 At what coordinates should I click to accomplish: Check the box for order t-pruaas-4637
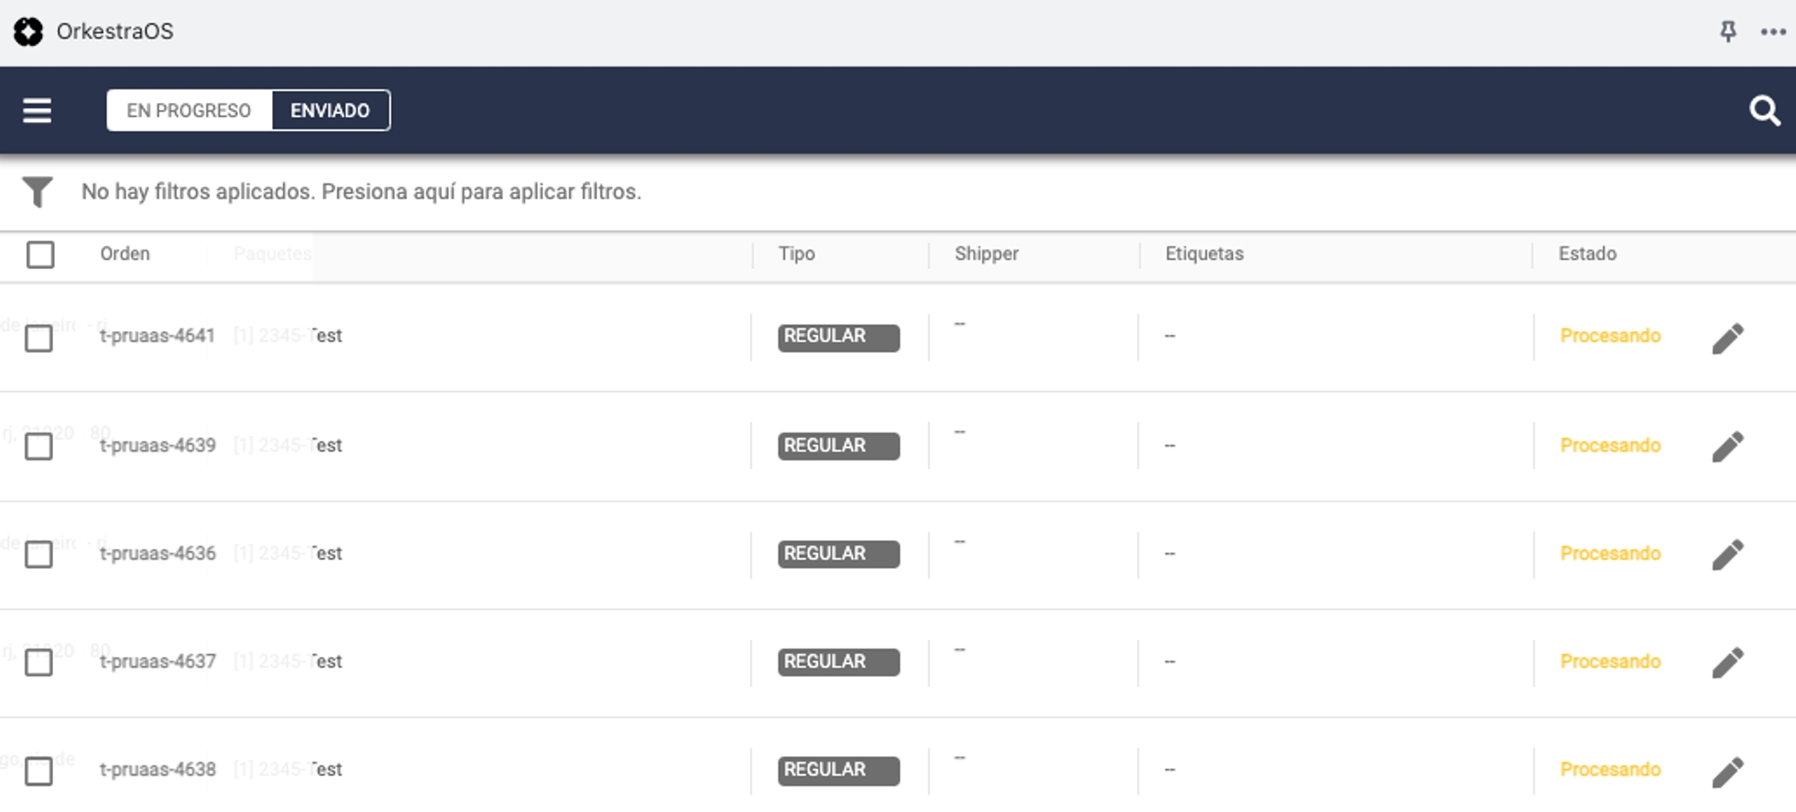coord(39,662)
